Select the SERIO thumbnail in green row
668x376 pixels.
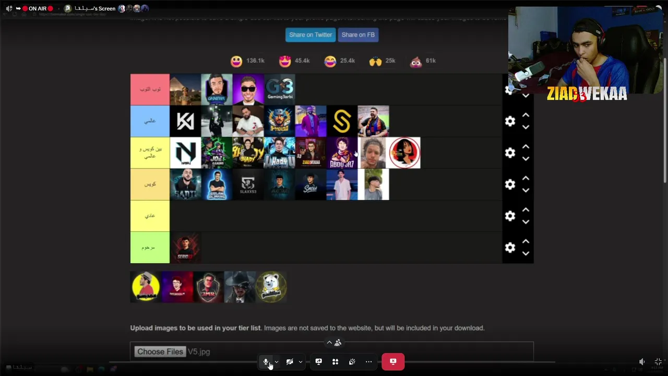point(185,248)
